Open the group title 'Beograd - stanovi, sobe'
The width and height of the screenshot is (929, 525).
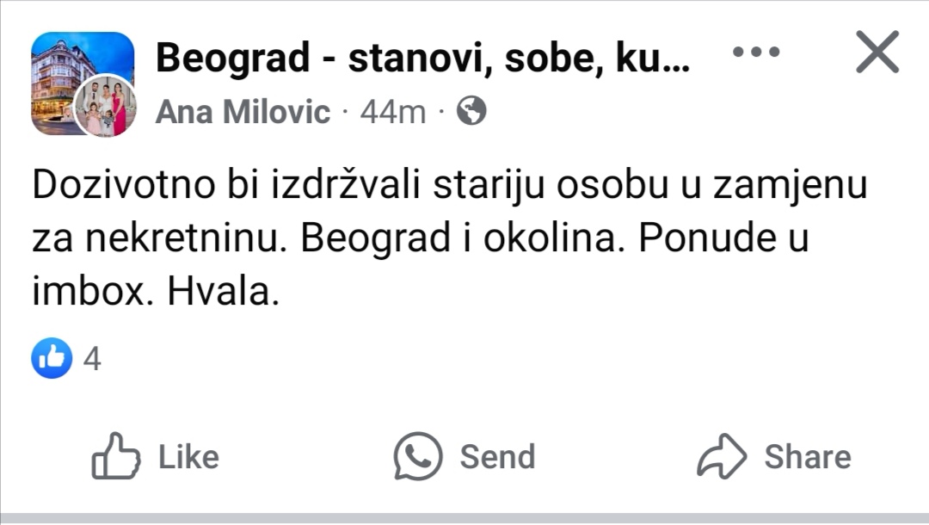(x=421, y=59)
